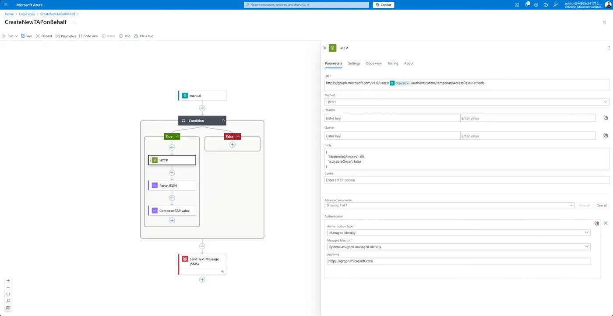The width and height of the screenshot is (613, 316).
Task: Open the Help question mark icon
Action: coord(546,5)
